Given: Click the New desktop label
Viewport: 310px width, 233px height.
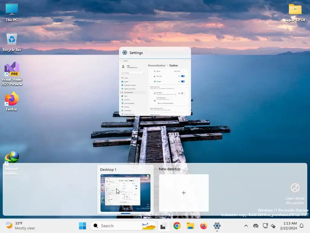Looking at the screenshot, I should (170, 169).
